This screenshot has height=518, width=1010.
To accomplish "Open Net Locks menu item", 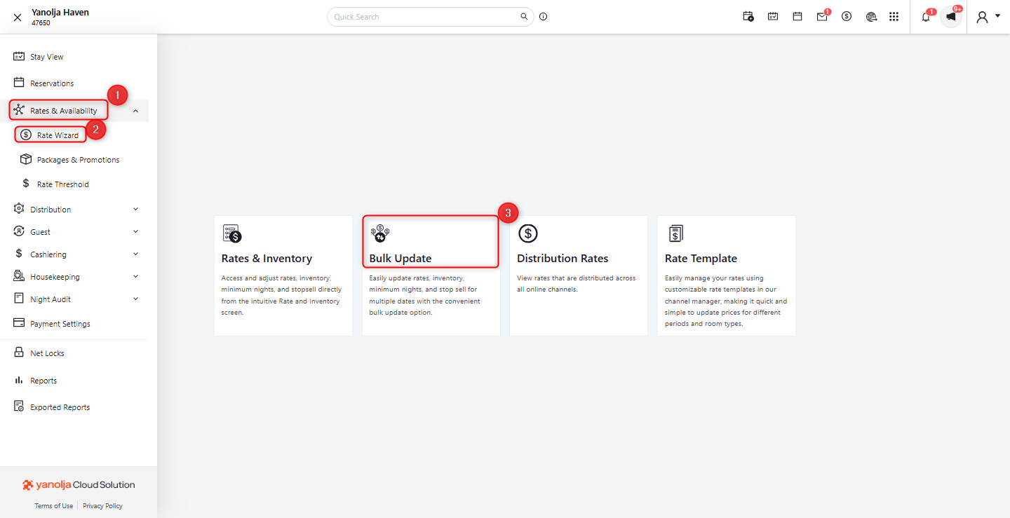I will coord(47,353).
